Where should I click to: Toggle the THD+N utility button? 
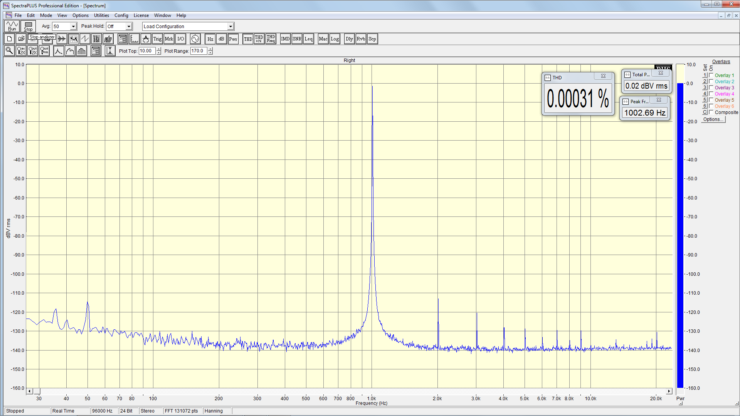pyautogui.click(x=259, y=39)
